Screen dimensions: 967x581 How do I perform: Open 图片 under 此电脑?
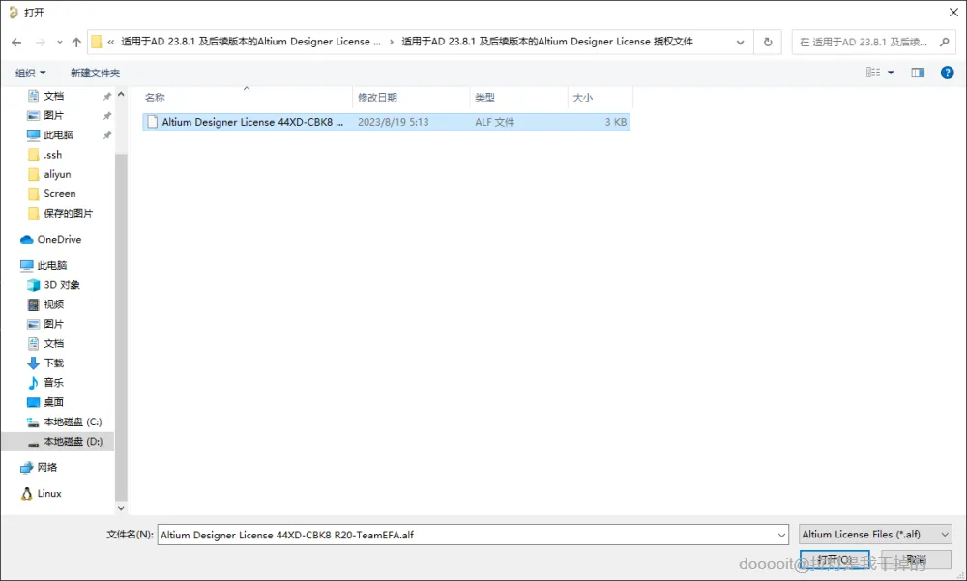53,324
